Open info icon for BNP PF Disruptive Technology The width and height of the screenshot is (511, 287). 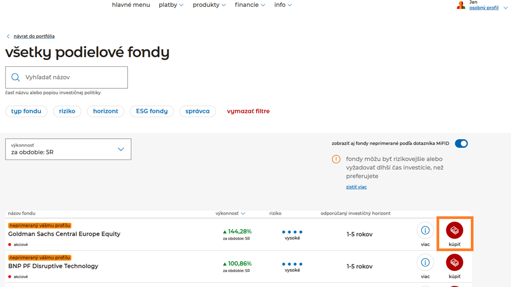(425, 262)
